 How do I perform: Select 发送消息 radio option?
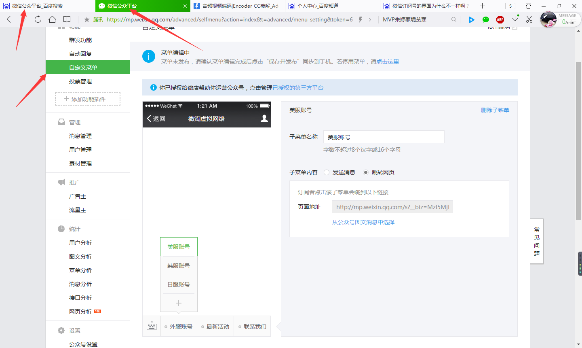(327, 172)
